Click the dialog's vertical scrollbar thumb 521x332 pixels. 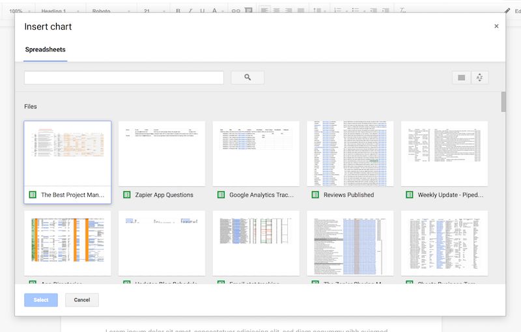(x=503, y=102)
